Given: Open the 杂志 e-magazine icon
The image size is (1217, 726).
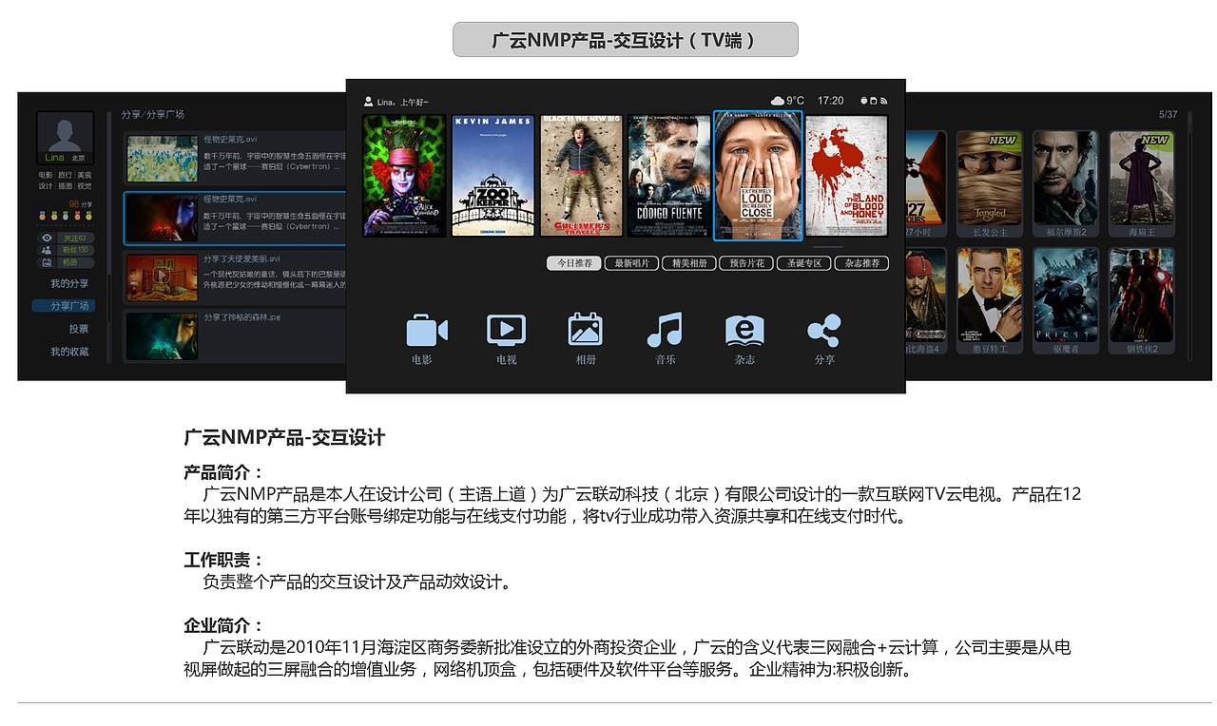Looking at the screenshot, I should click(744, 331).
